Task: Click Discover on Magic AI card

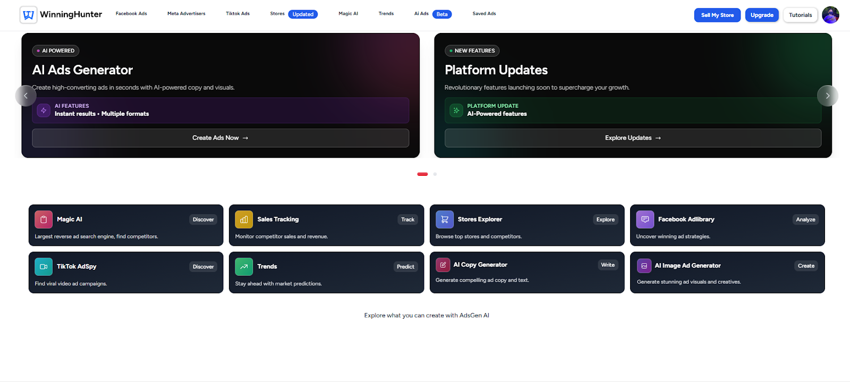Action: (x=203, y=219)
